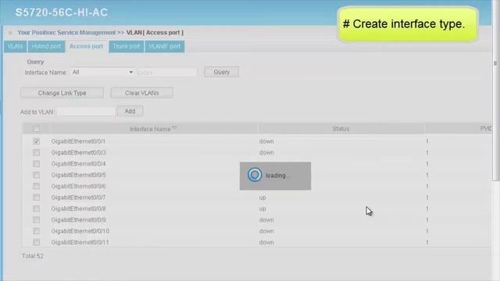This screenshot has width=500, height=281.
Task: Click the 'down' status of GigabitEthernet0/0/1
Action: coord(266,141)
